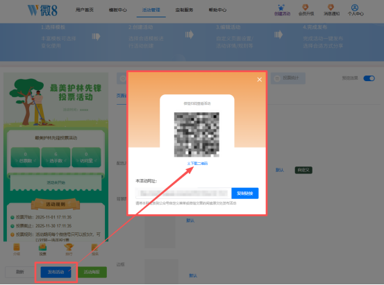Image resolution: width=384 pixels, height=285 pixels.
Task: Click the 访问量 counter card
Action: tap(86, 157)
